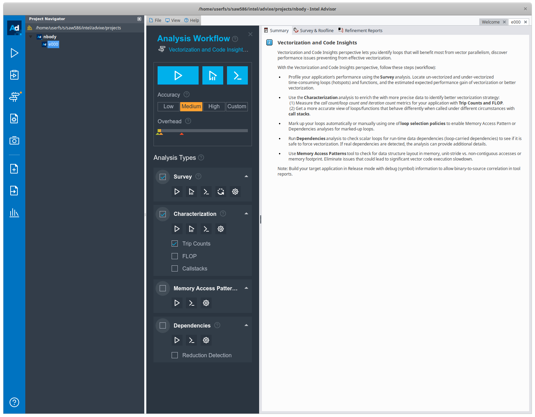The height and width of the screenshot is (417, 535).
Task: Run Dependencies analysis with its play icon
Action: pyautogui.click(x=177, y=340)
